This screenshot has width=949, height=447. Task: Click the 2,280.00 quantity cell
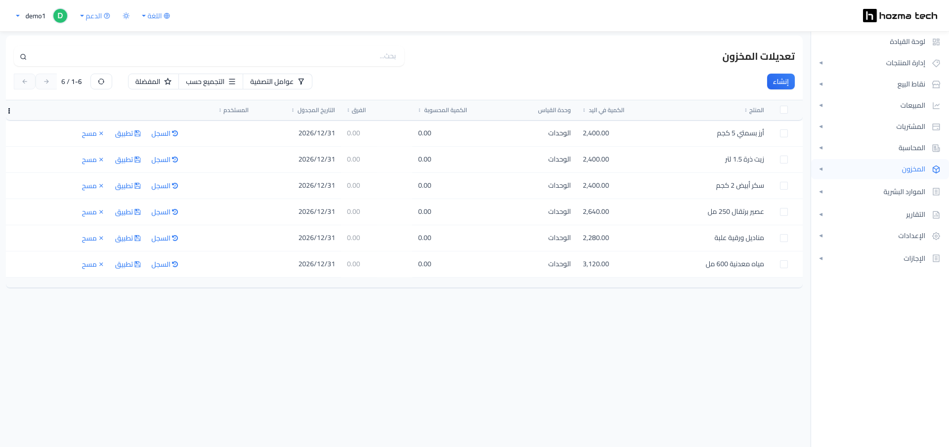click(x=596, y=238)
